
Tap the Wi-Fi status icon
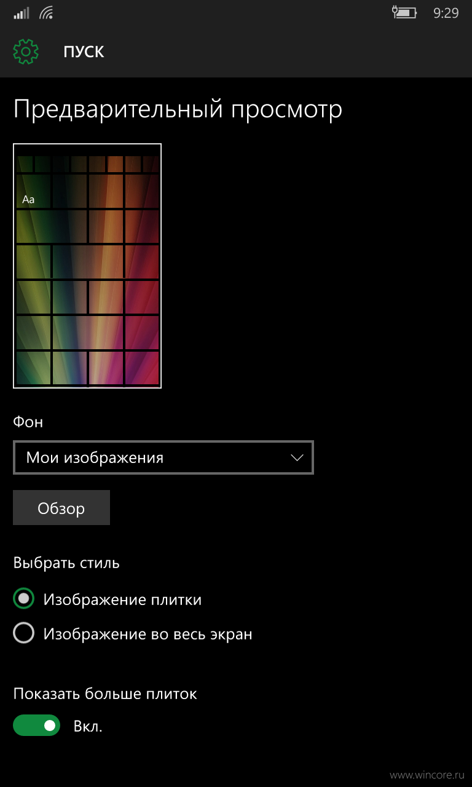[x=47, y=13]
